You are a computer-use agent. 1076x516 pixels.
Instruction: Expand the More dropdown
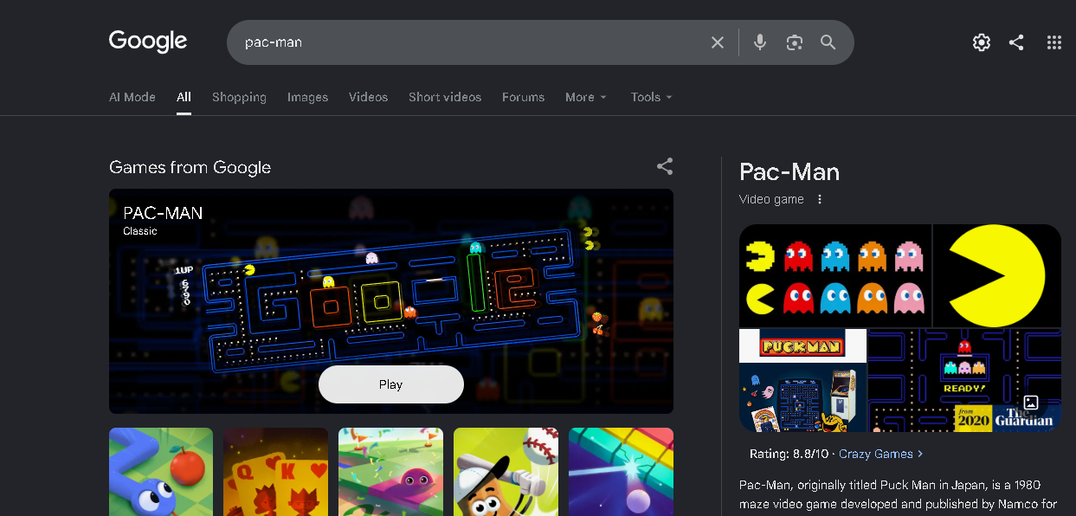click(x=586, y=97)
